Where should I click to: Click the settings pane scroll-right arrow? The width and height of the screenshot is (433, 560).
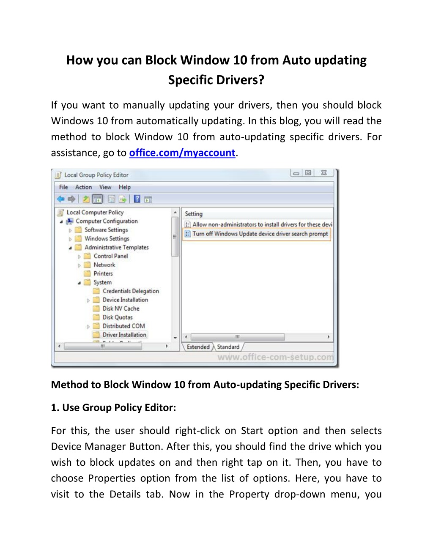pyautogui.click(x=329, y=337)
